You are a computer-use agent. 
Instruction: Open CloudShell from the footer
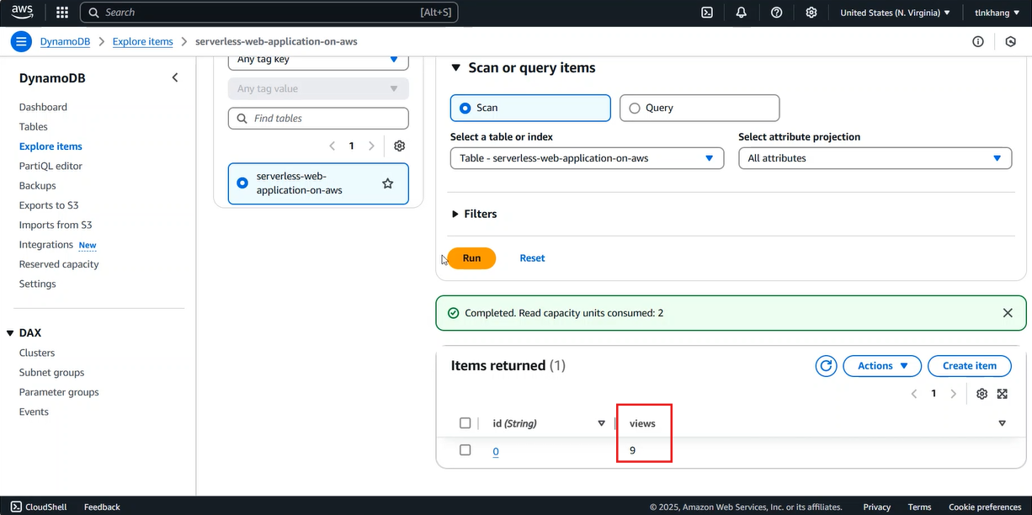(x=40, y=507)
